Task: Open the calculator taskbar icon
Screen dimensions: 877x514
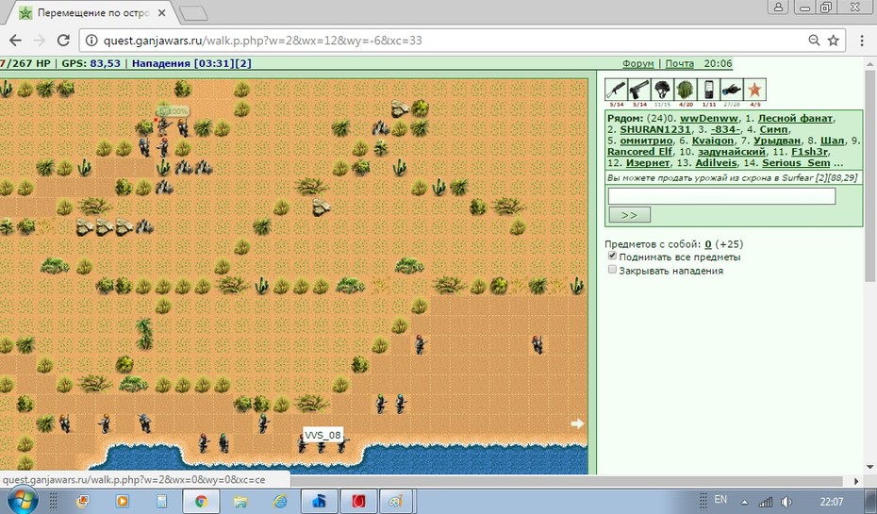Action: click(161, 501)
